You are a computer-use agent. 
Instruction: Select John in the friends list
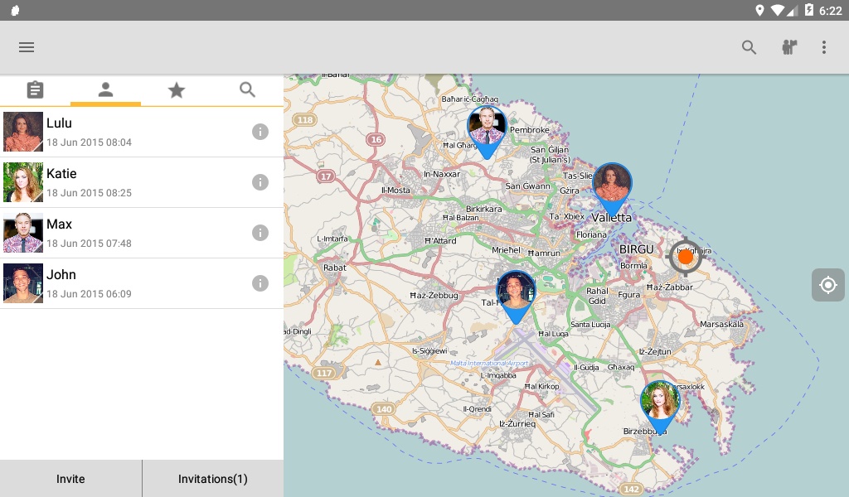(x=142, y=283)
